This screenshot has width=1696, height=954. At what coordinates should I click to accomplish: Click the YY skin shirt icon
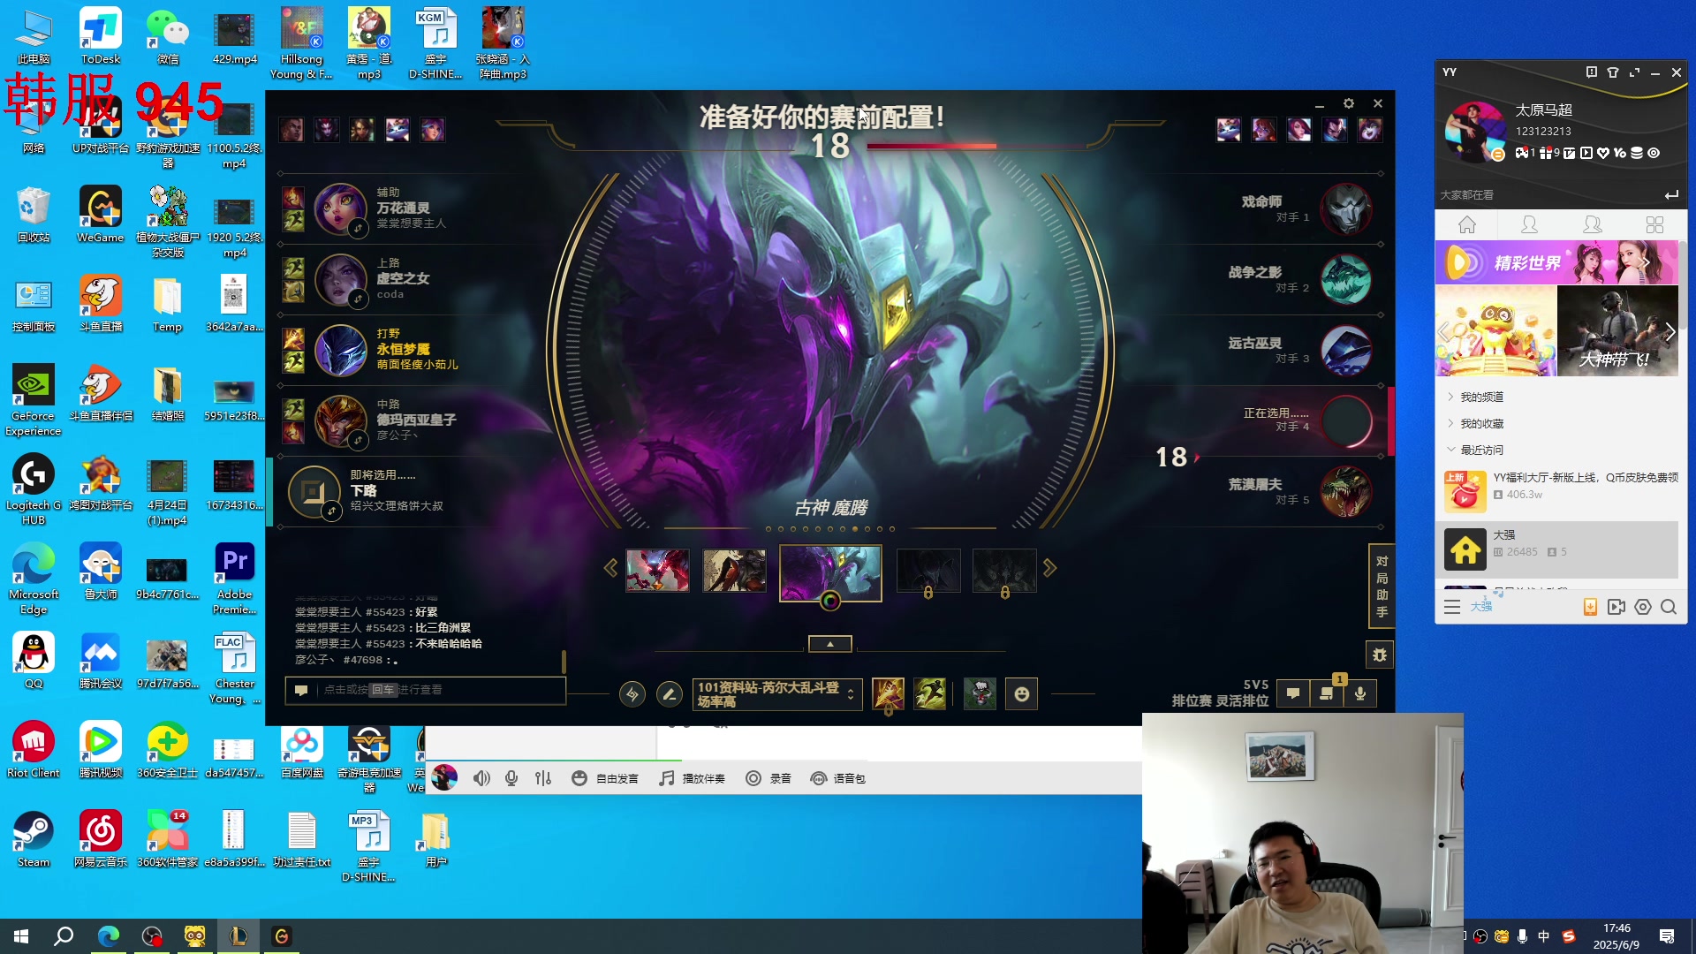coord(1613,72)
